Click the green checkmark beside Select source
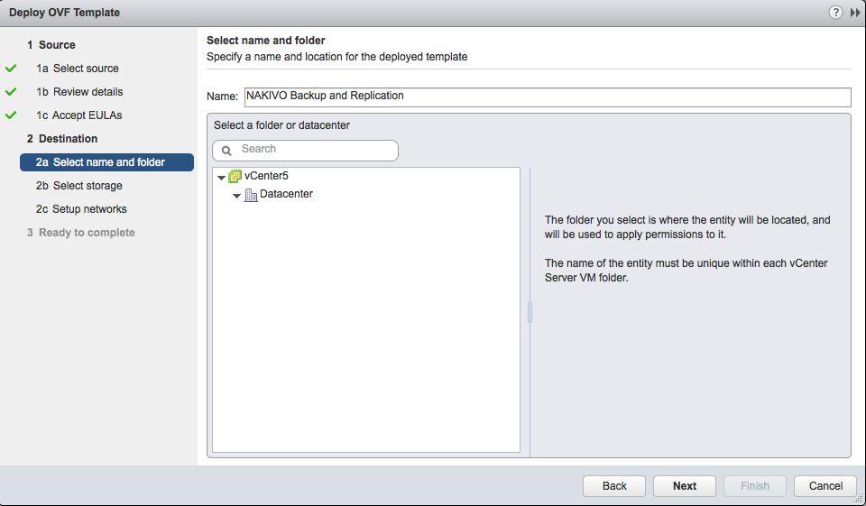The width and height of the screenshot is (866, 506). click(x=11, y=69)
